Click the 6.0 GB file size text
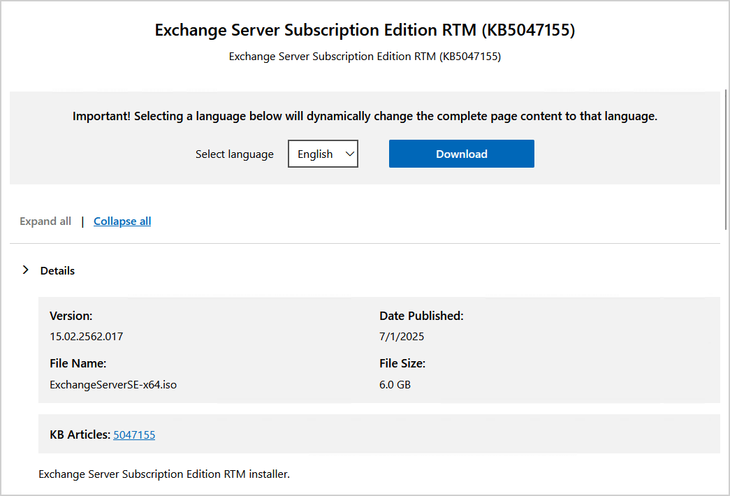Image resolution: width=730 pixels, height=496 pixels. pyautogui.click(x=395, y=385)
